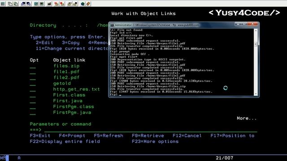Viewport: 287px width, 161px height.
Task: Click the Print Screen toolbar icon
Action: [x=3, y=4]
